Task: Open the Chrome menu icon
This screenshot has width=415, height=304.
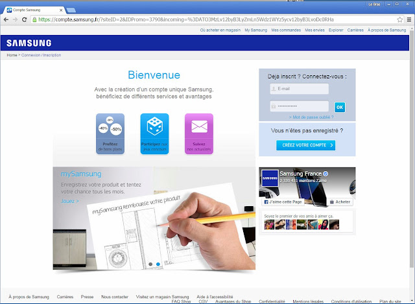Action: coord(409,19)
